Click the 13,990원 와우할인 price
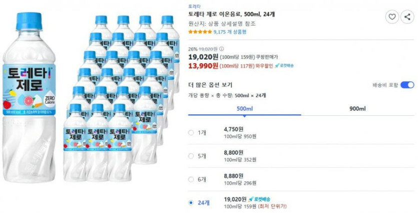Viewport: 418px width, 213px height. pos(203,65)
